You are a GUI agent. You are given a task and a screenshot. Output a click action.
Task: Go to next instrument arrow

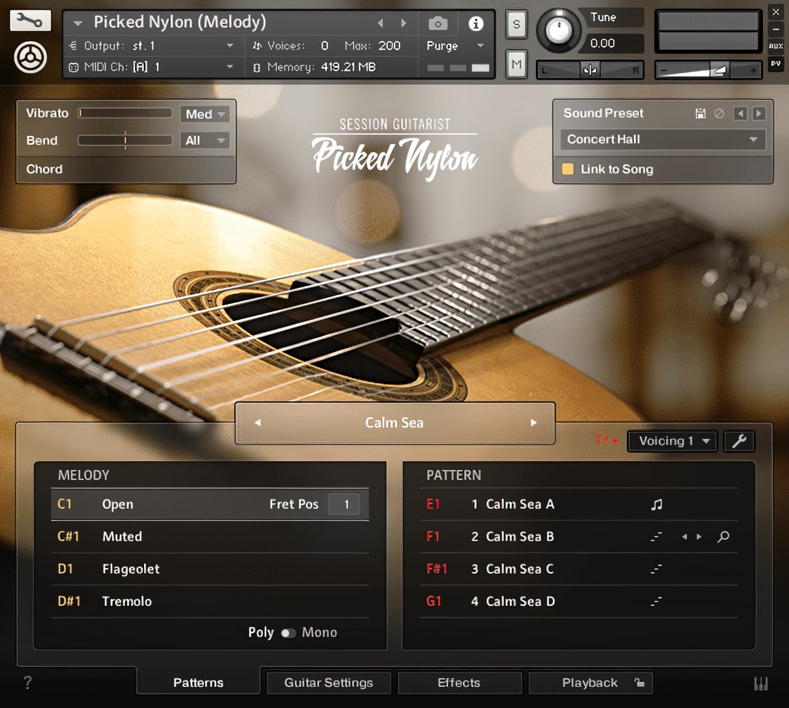coord(403,23)
